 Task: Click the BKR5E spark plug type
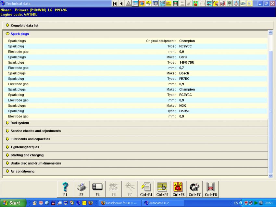coord(184,111)
